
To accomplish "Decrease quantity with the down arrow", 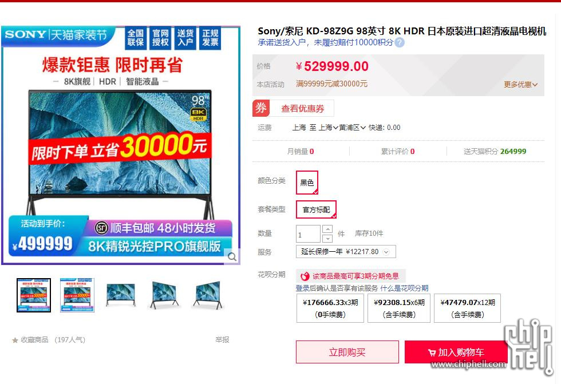I will tap(327, 239).
